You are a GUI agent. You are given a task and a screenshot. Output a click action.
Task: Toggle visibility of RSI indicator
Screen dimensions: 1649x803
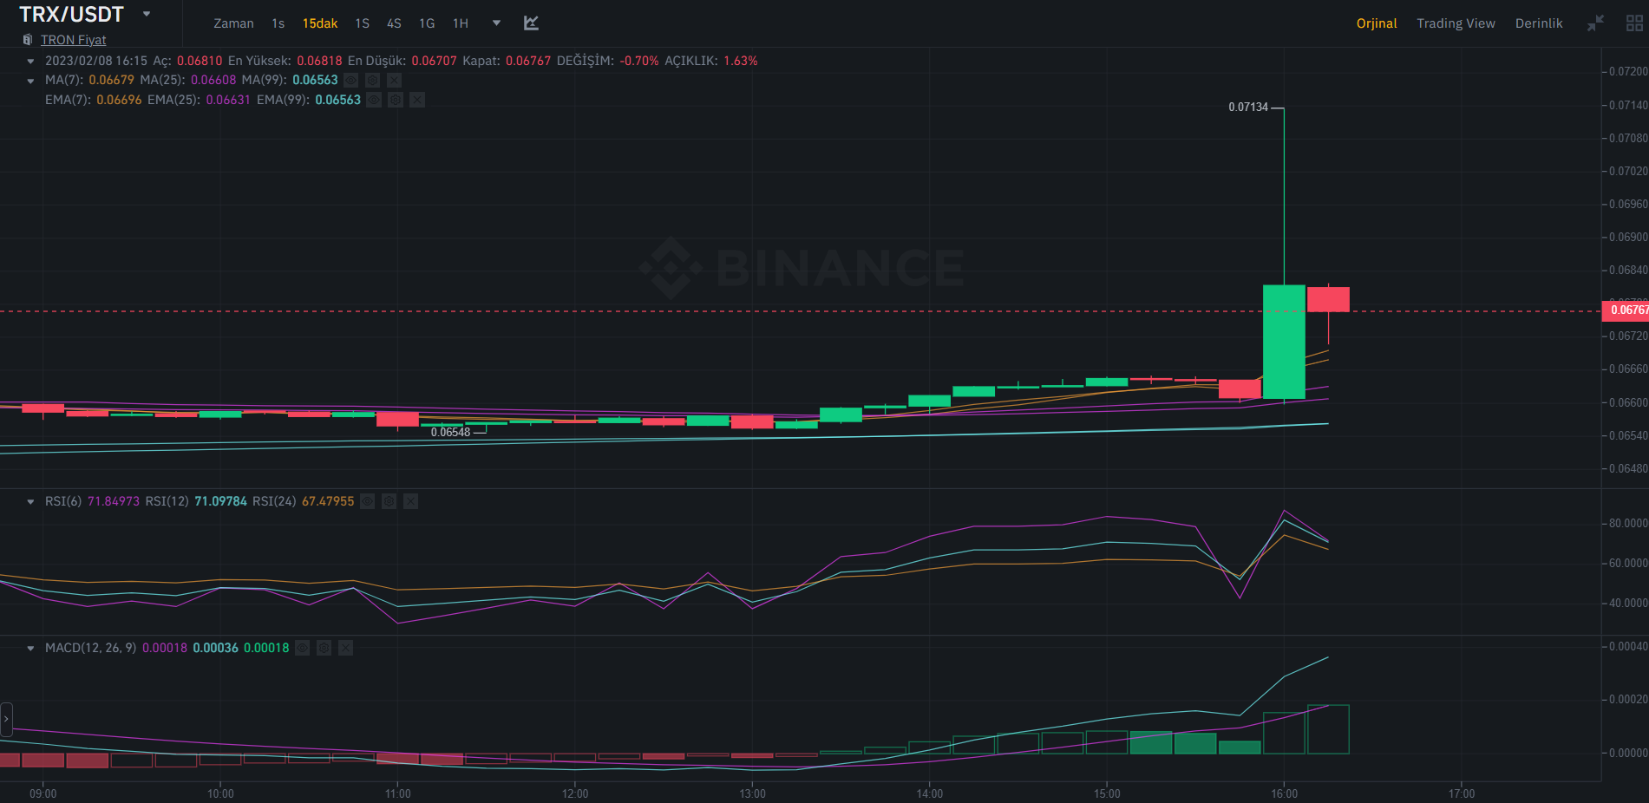(x=367, y=501)
